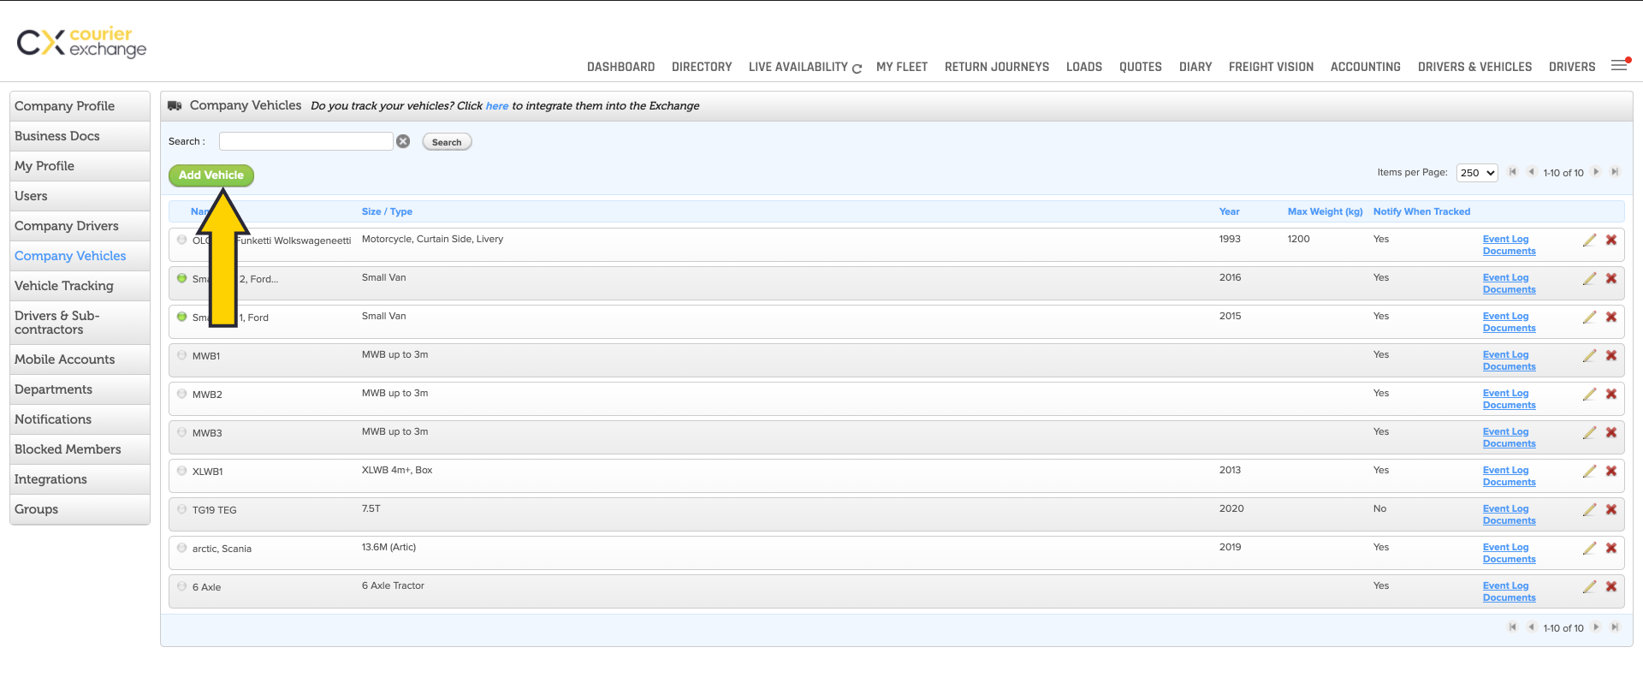Sort by Max Weight (kg) column header
Screen dimensions: 1643x683
pyautogui.click(x=1325, y=211)
